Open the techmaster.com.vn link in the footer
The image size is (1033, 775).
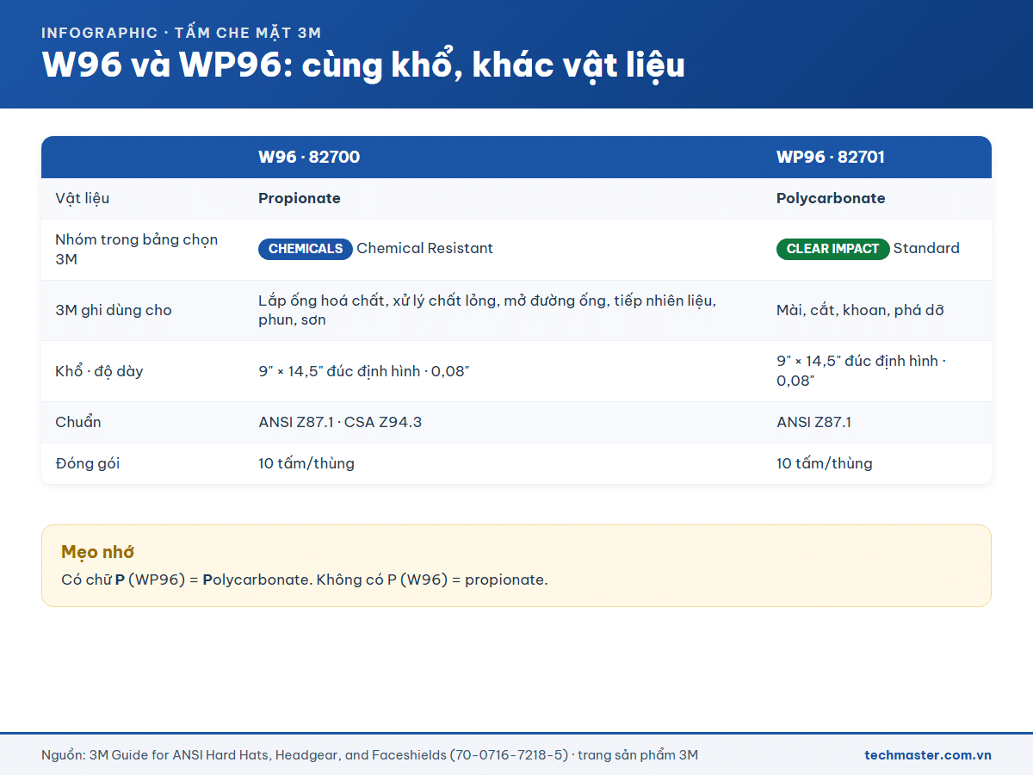point(928,755)
